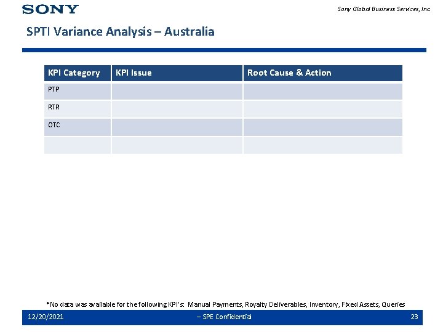
Task: Click the Root Cause & Action header
Action: (x=323, y=73)
